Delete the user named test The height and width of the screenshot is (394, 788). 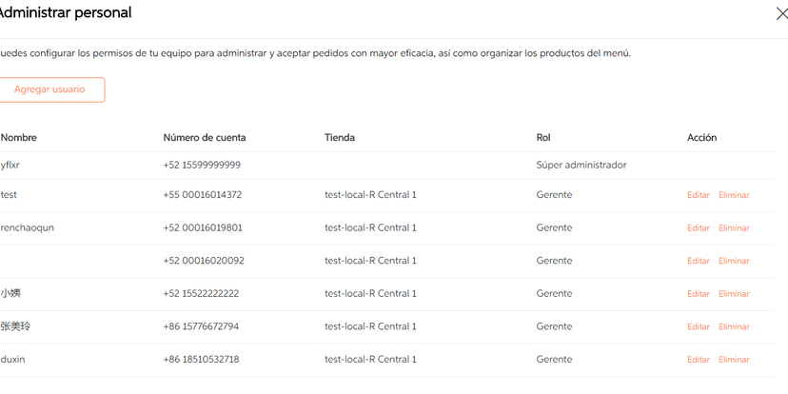[x=734, y=195]
